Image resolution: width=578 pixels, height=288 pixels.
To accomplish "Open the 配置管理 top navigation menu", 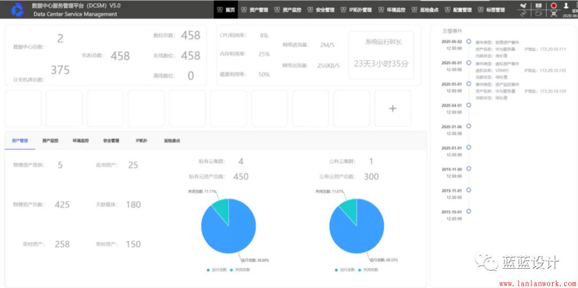I will [x=458, y=10].
